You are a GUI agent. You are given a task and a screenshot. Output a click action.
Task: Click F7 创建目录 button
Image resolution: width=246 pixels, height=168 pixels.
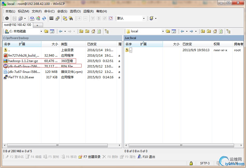(90, 157)
